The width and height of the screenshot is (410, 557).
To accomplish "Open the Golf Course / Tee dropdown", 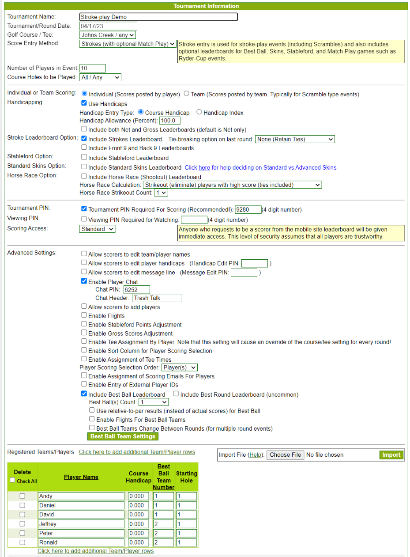I will 108,35.
